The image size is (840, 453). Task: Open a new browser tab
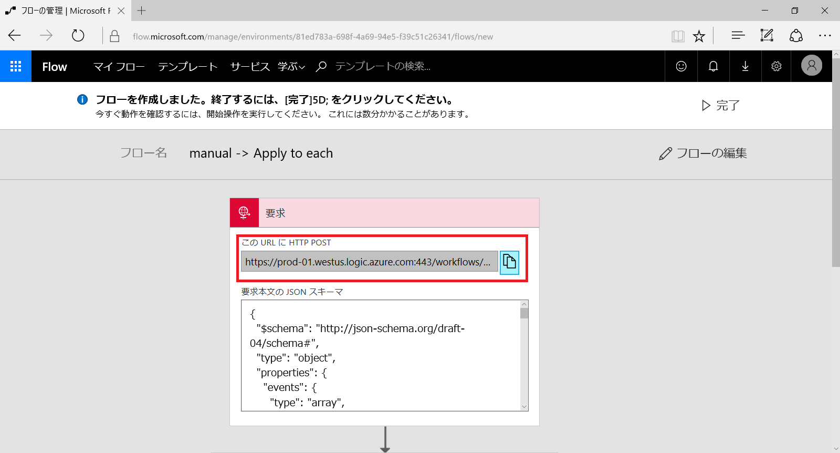[x=141, y=11]
